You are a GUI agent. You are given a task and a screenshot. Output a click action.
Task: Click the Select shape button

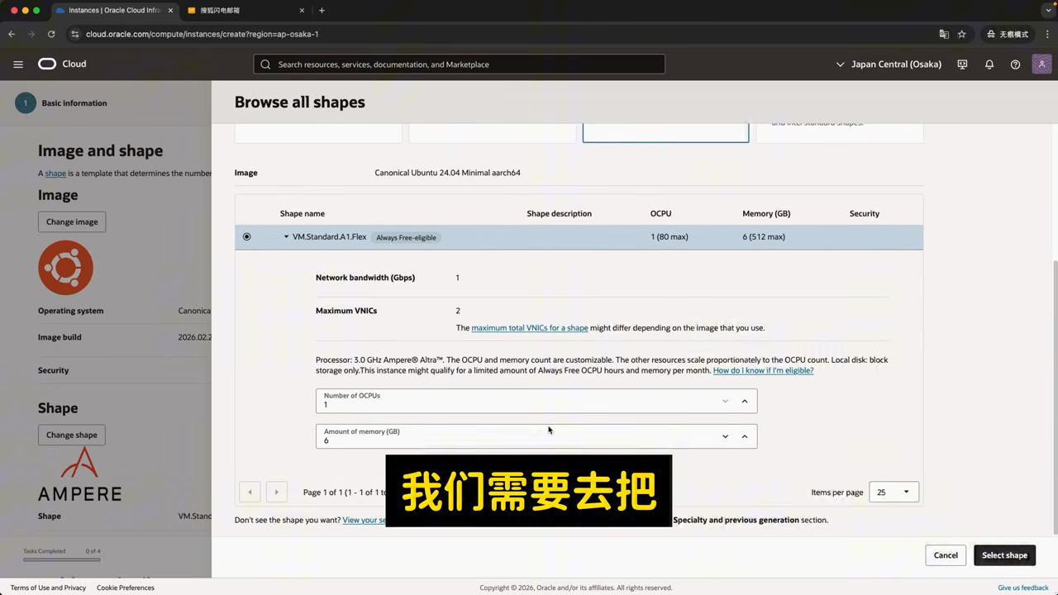1004,555
